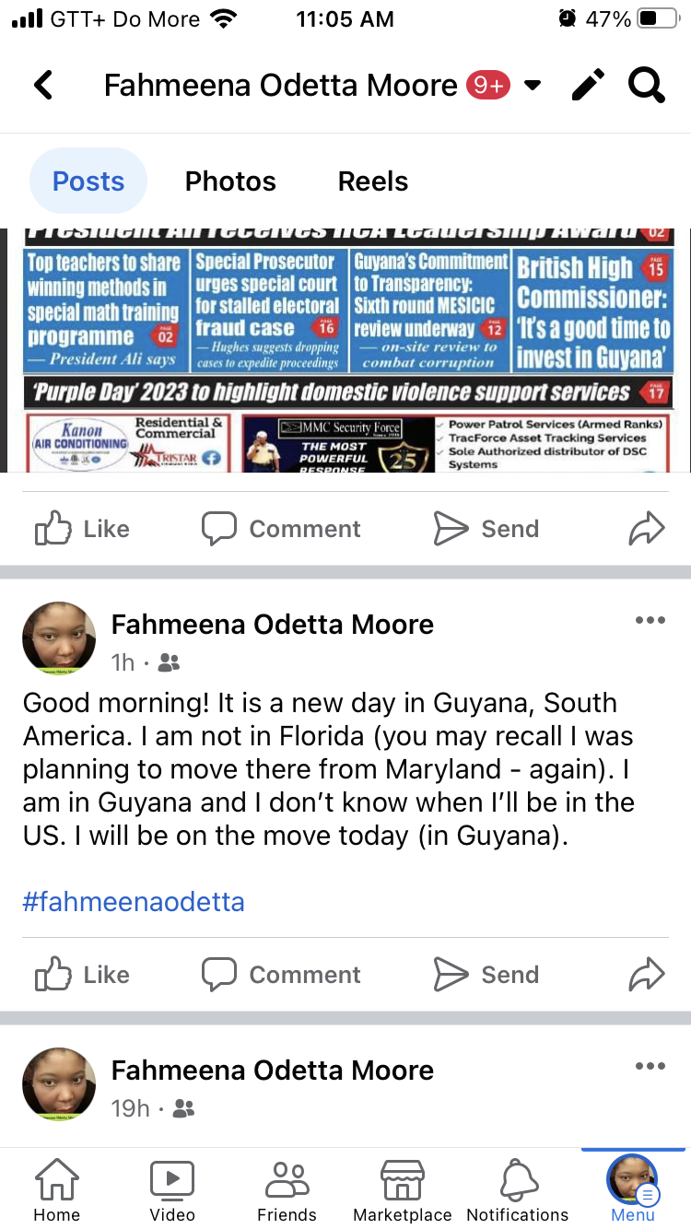Like the Good morning Guyana post
Image resolution: width=691 pixels, height=1229 pixels.
81,975
